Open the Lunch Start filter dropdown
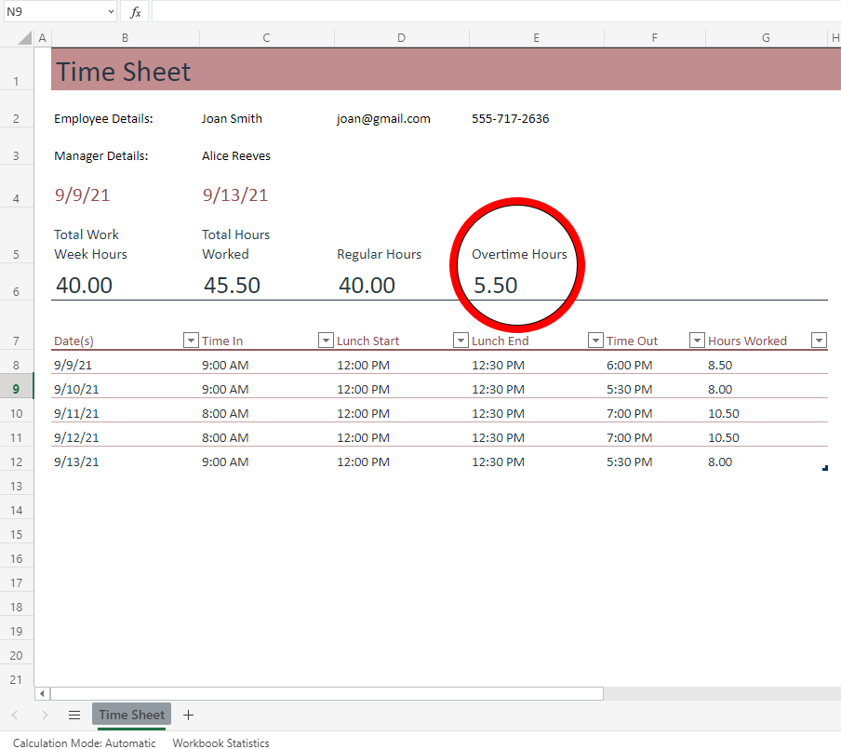This screenshot has width=841, height=749. tap(461, 341)
